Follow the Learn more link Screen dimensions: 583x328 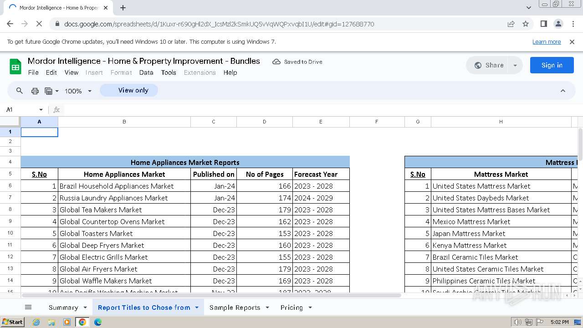point(547,41)
